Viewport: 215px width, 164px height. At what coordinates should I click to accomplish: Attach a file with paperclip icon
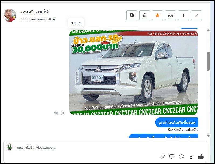(162, 157)
